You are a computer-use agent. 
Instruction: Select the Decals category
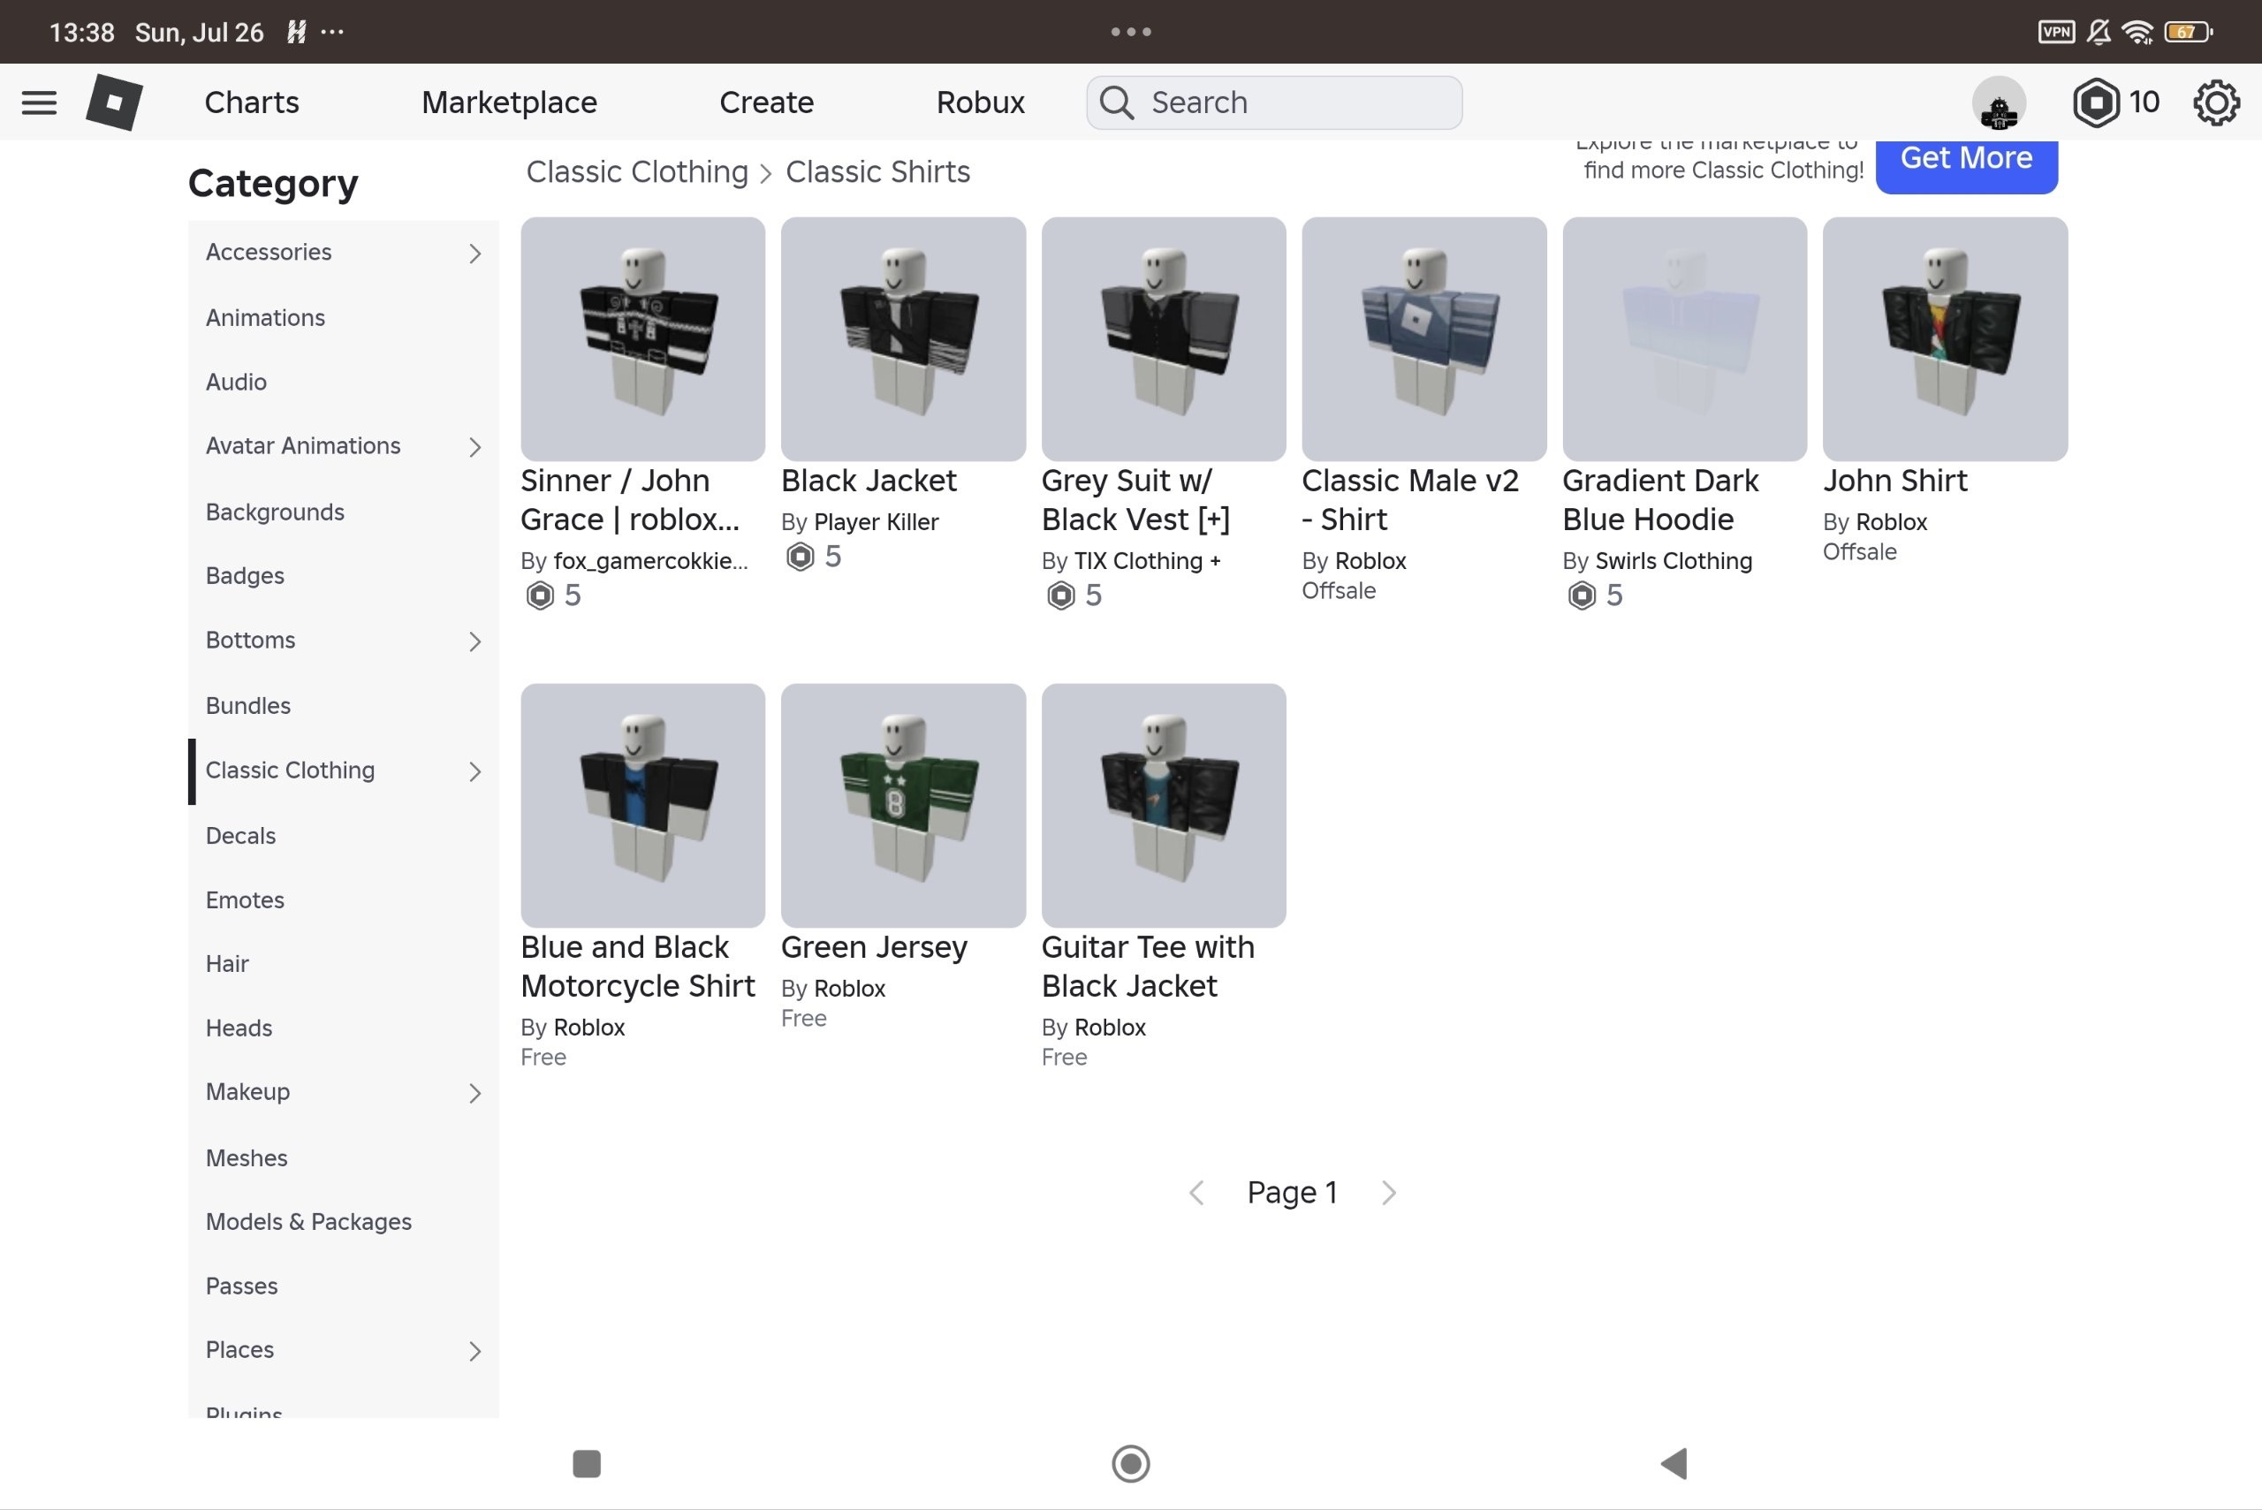[x=343, y=835]
